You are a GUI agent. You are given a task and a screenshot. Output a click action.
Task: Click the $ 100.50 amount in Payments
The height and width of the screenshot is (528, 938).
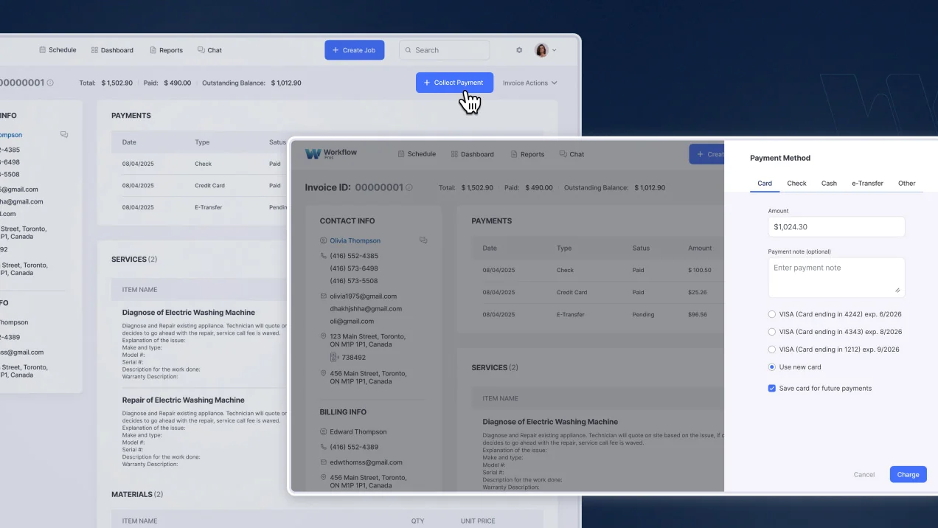pyautogui.click(x=700, y=271)
